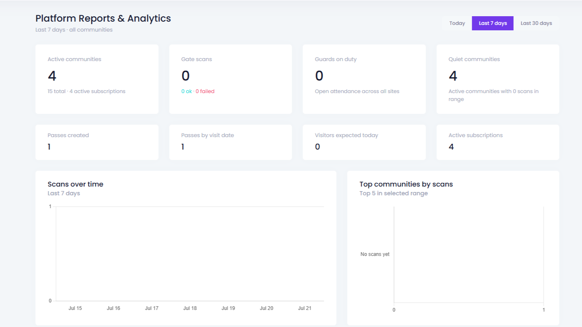Click the Jul 21 axis label
Viewport: 582px width, 327px height.
[305, 308]
